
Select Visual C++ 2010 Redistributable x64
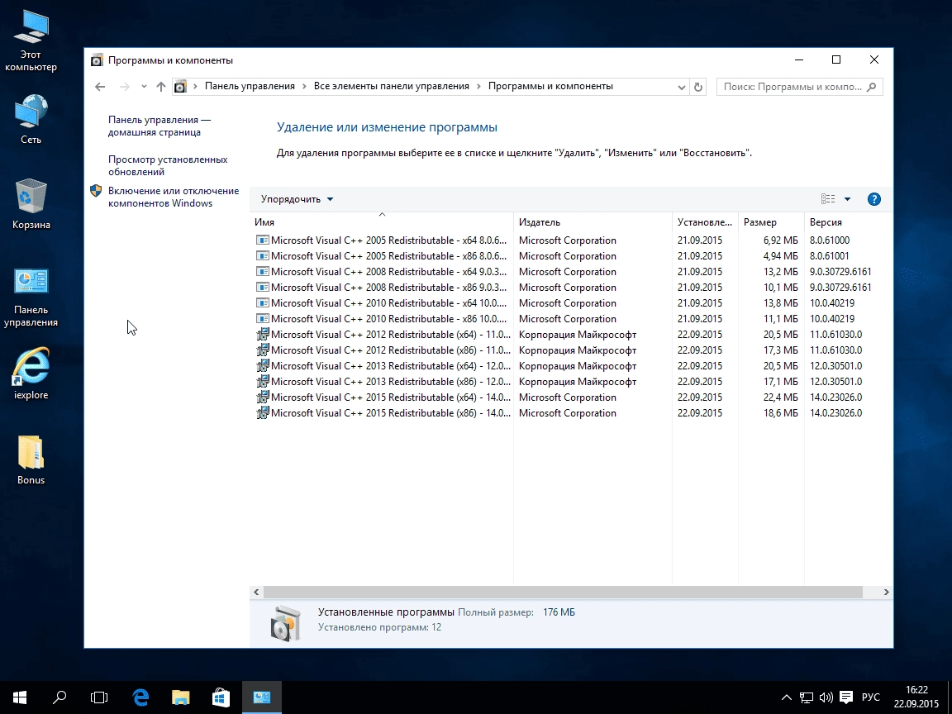pyautogui.click(x=571, y=303)
